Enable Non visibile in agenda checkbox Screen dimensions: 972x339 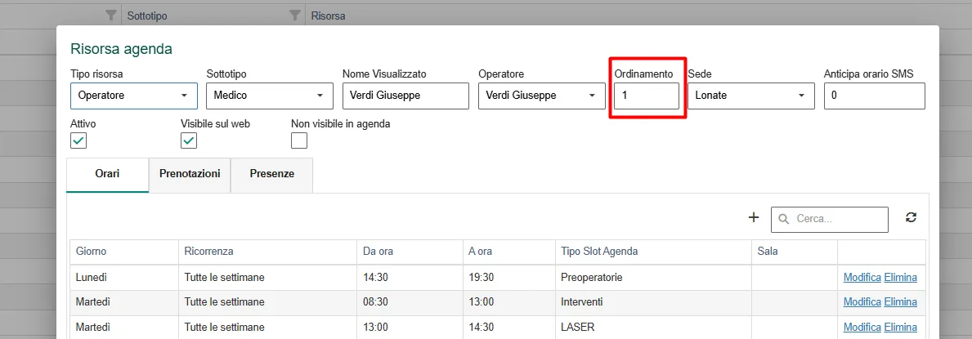tap(299, 141)
